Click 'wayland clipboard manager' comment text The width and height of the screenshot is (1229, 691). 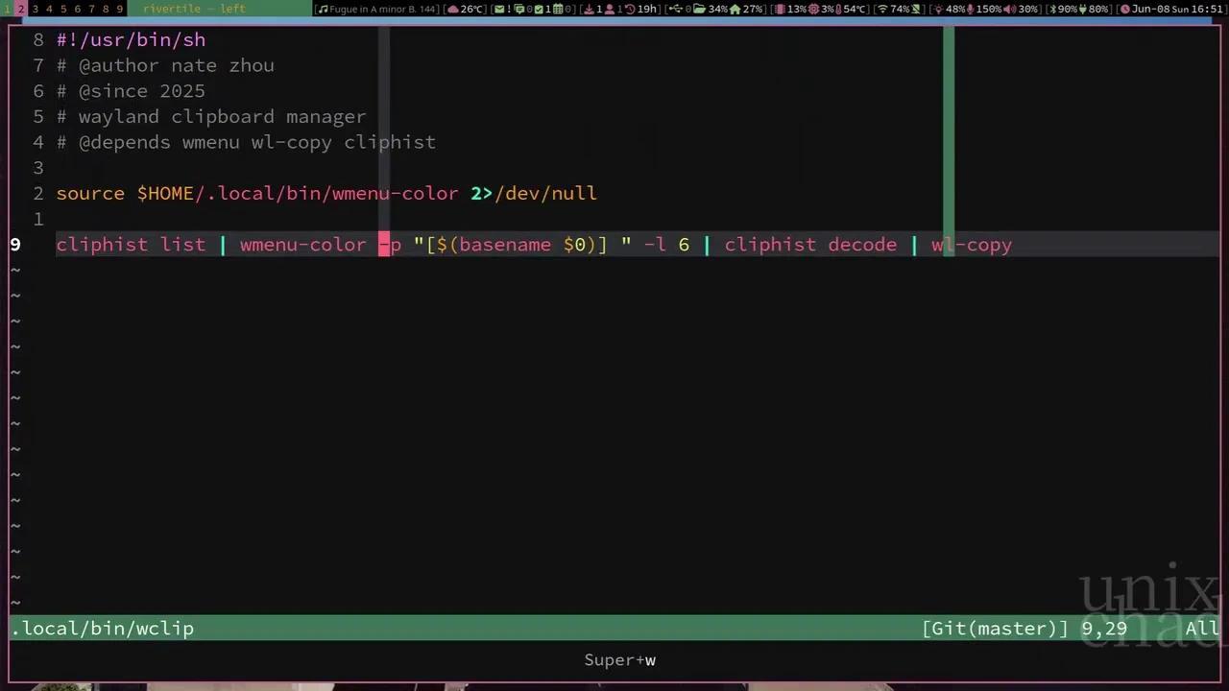pyautogui.click(x=222, y=117)
